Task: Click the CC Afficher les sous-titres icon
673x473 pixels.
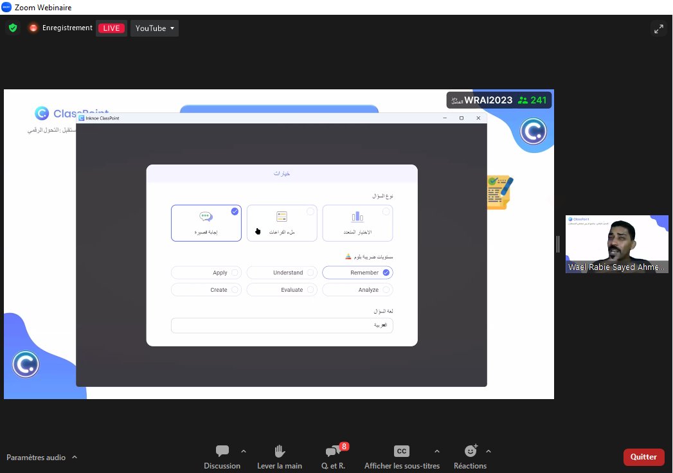Action: pos(402,451)
